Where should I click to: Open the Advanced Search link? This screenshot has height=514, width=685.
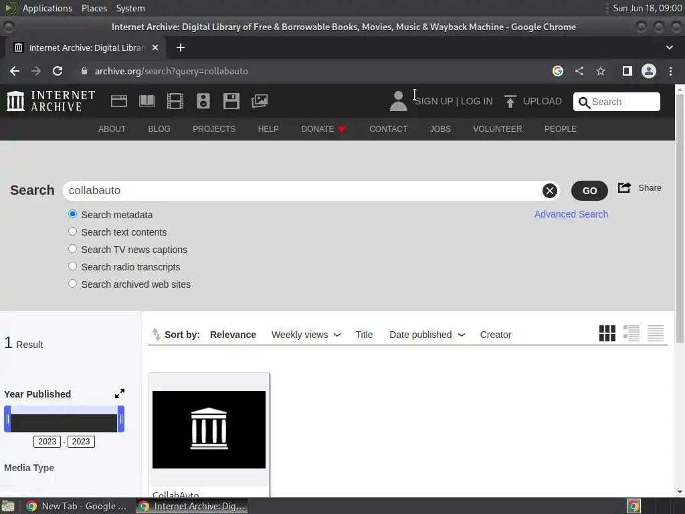pyautogui.click(x=571, y=214)
